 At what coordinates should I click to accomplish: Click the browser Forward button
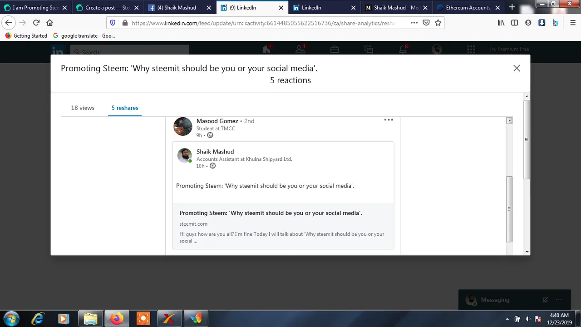point(22,23)
